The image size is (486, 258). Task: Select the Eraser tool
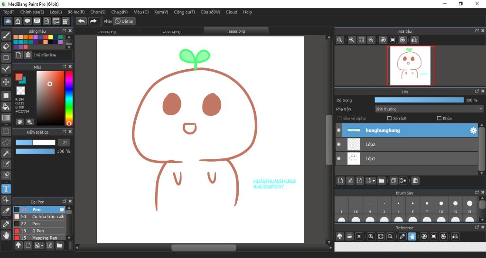click(x=6, y=46)
